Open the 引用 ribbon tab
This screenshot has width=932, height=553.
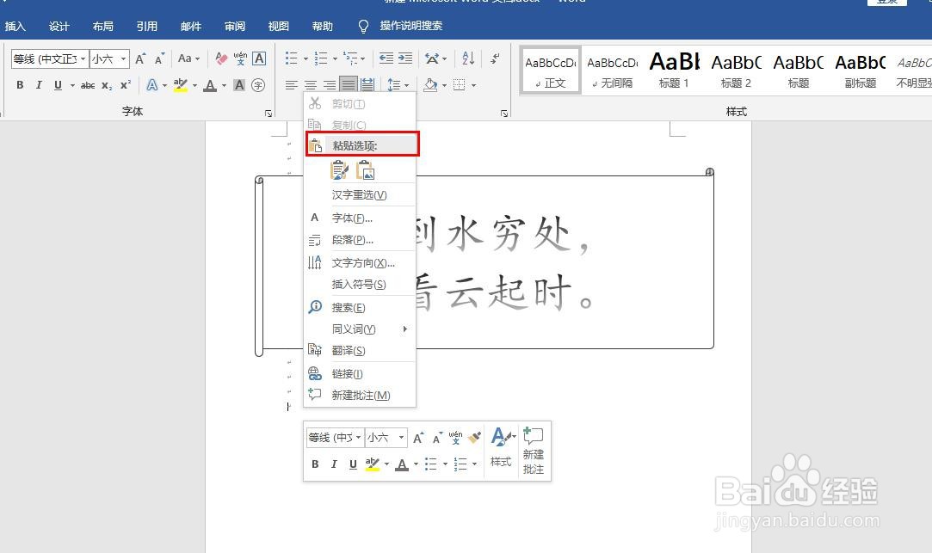[147, 26]
